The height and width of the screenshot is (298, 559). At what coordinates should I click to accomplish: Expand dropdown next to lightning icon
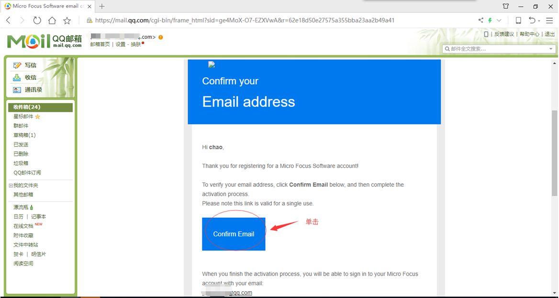[x=499, y=20]
